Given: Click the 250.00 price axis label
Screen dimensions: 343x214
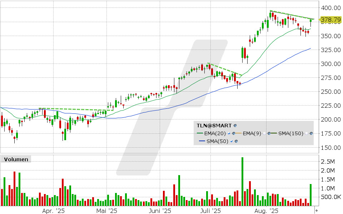Looking at the screenshot, I should (330, 92).
